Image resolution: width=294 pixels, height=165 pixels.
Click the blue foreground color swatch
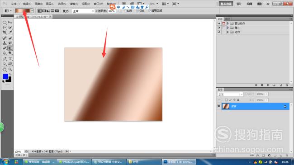(x=5, y=76)
